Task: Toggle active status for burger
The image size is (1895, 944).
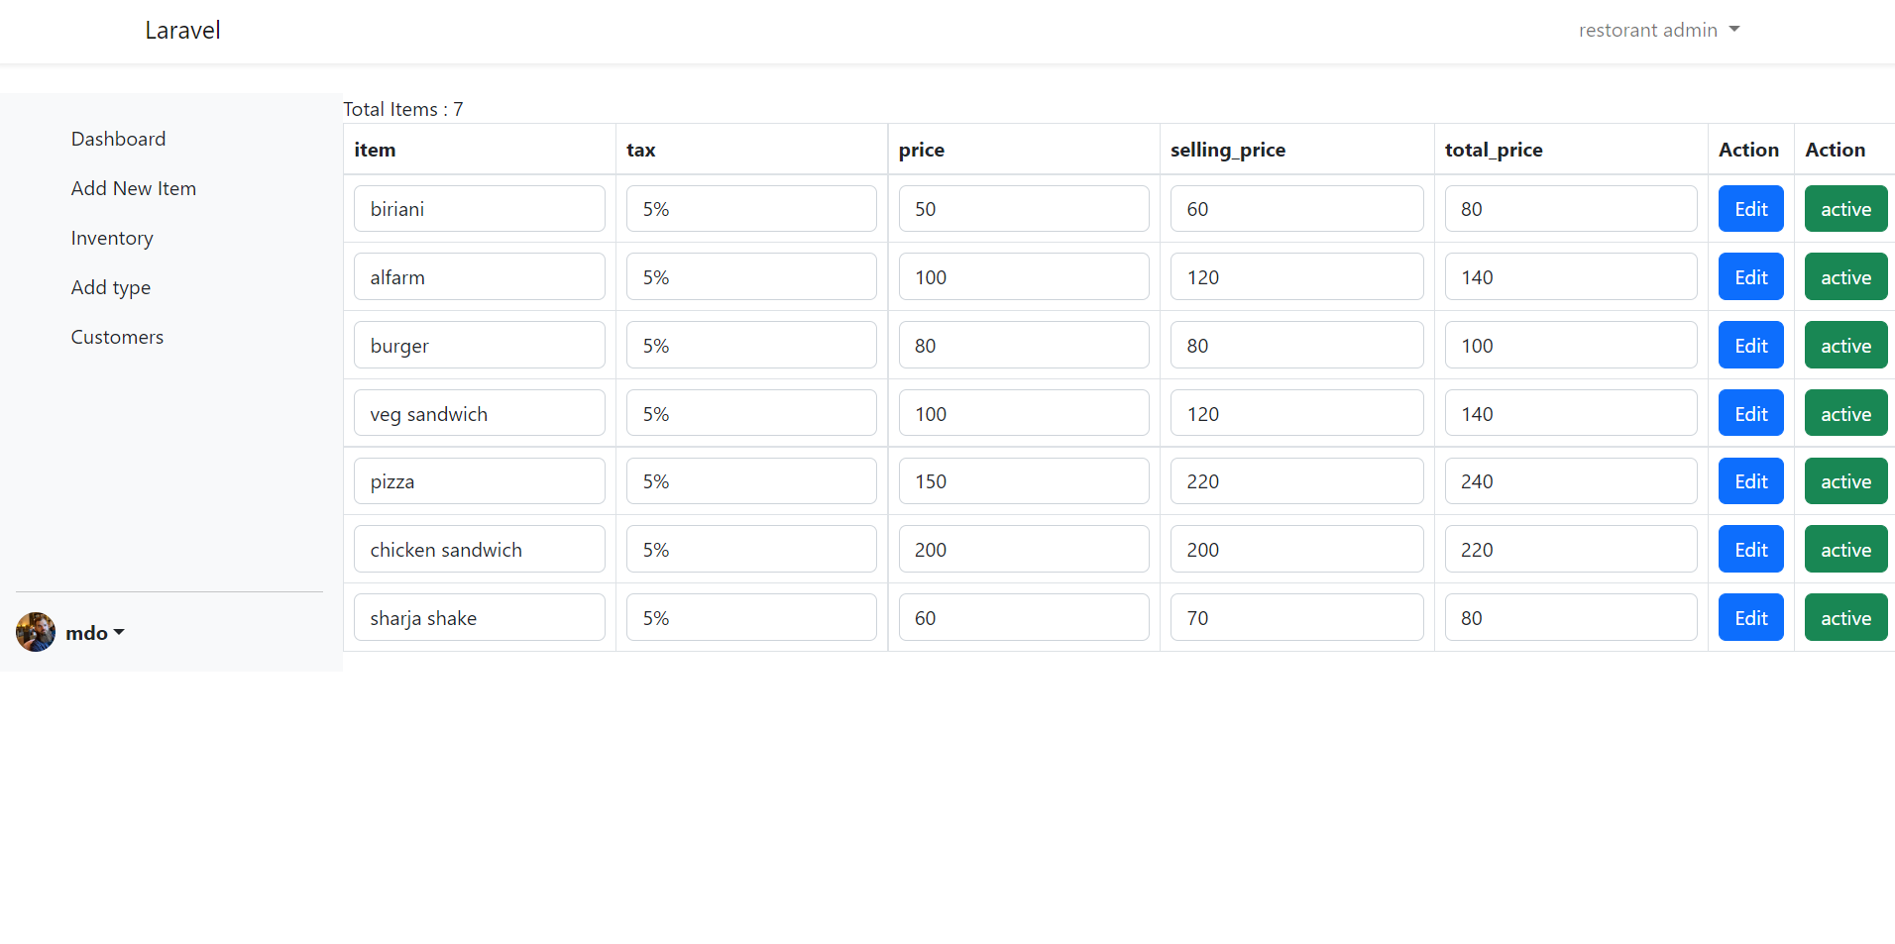Action: 1845,346
